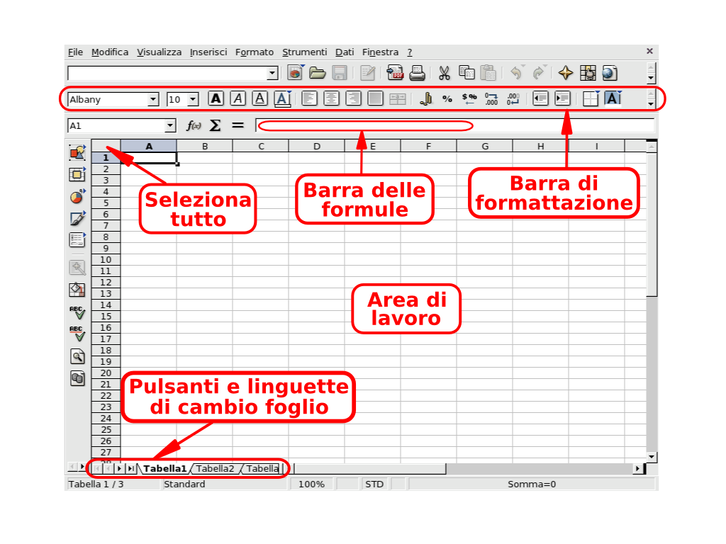The width and height of the screenshot is (726, 544).
Task: Switch to the Tabella2 sheet tab
Action: coord(215,468)
